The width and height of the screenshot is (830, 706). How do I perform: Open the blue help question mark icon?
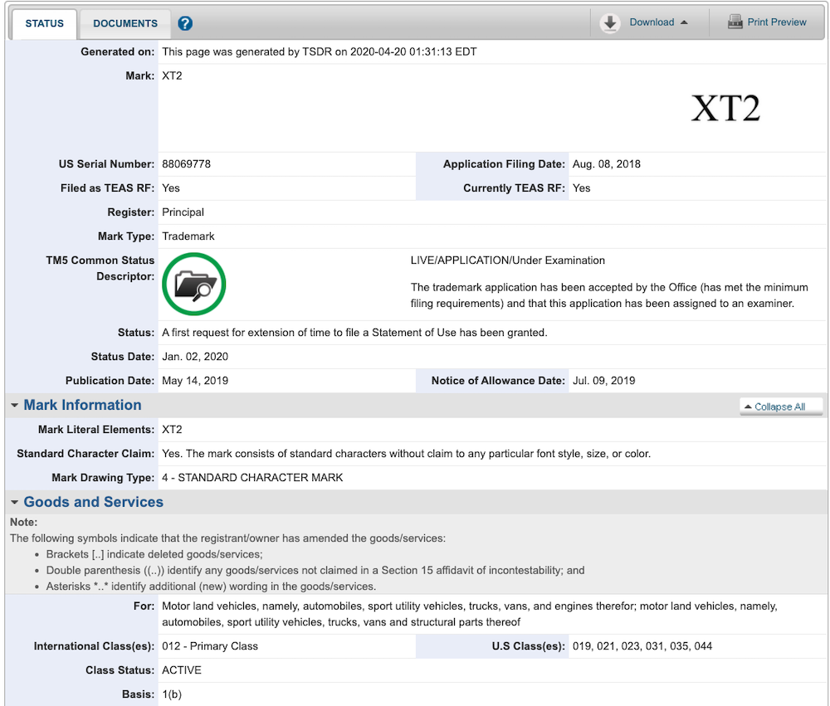pyautogui.click(x=185, y=23)
